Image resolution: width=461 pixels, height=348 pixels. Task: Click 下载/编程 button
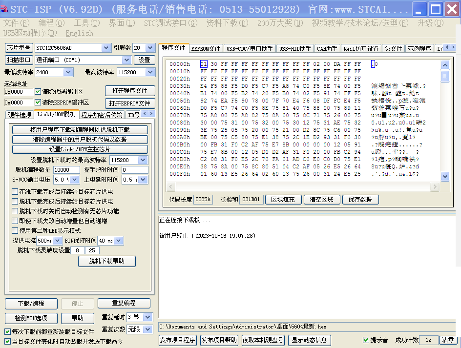(31, 303)
